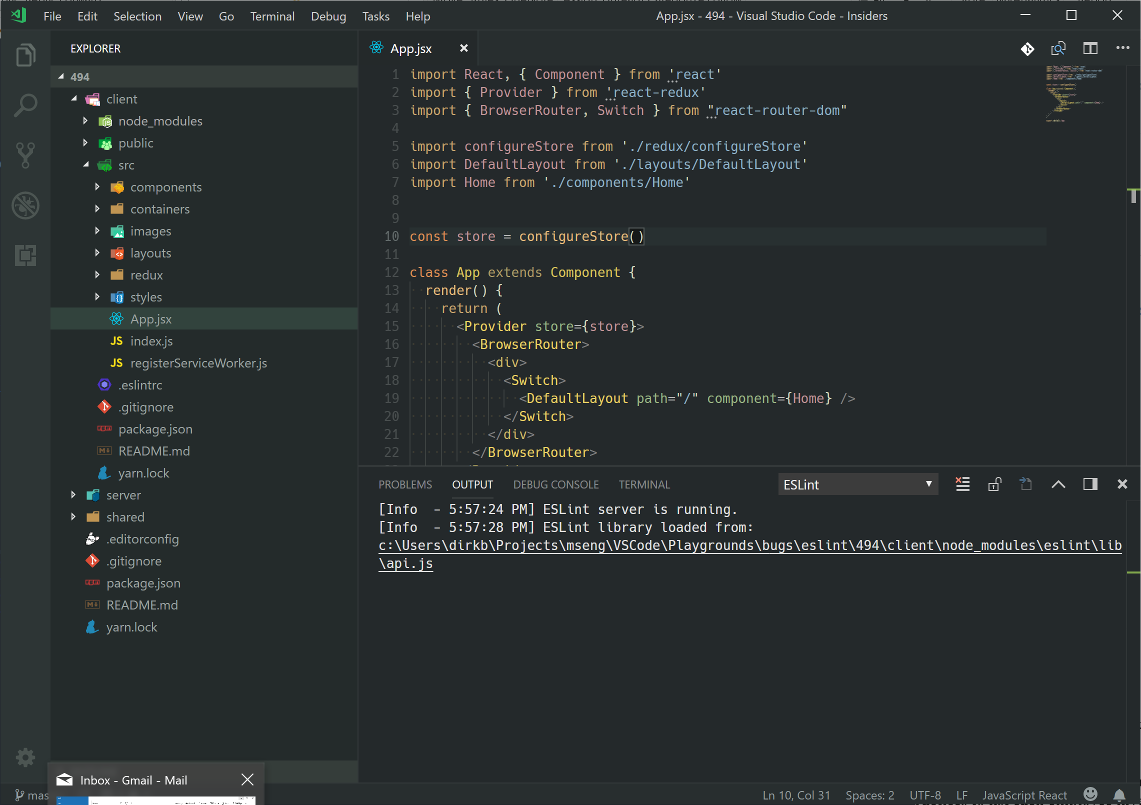
Task: Open the Debug view
Action: (x=25, y=205)
